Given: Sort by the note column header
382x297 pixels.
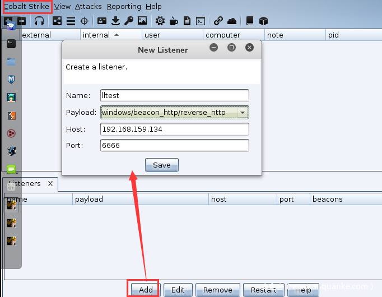Looking at the screenshot, I should tap(295, 35).
